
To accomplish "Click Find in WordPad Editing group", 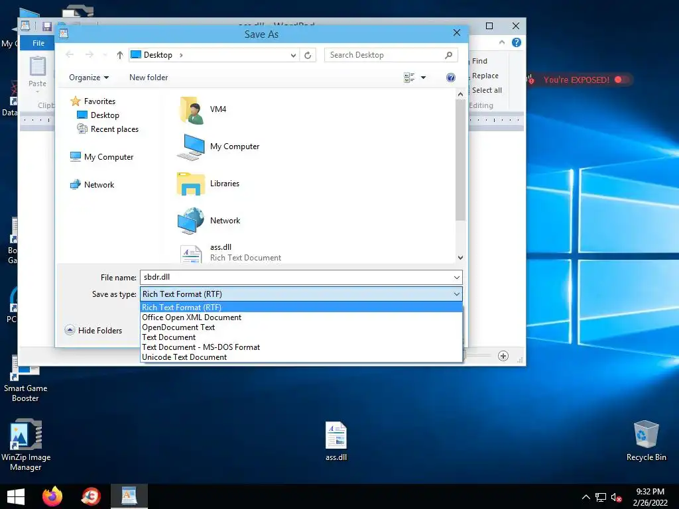I will (x=479, y=61).
